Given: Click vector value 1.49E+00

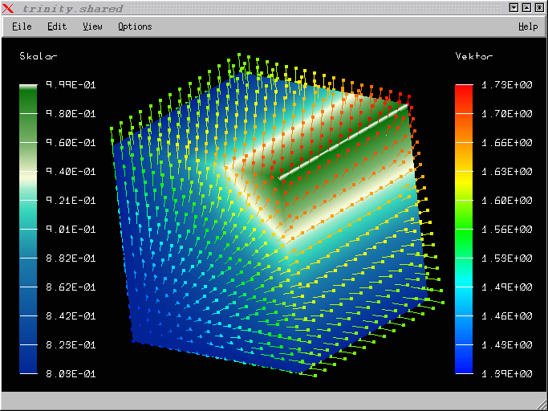Looking at the screenshot, I should (x=507, y=287).
